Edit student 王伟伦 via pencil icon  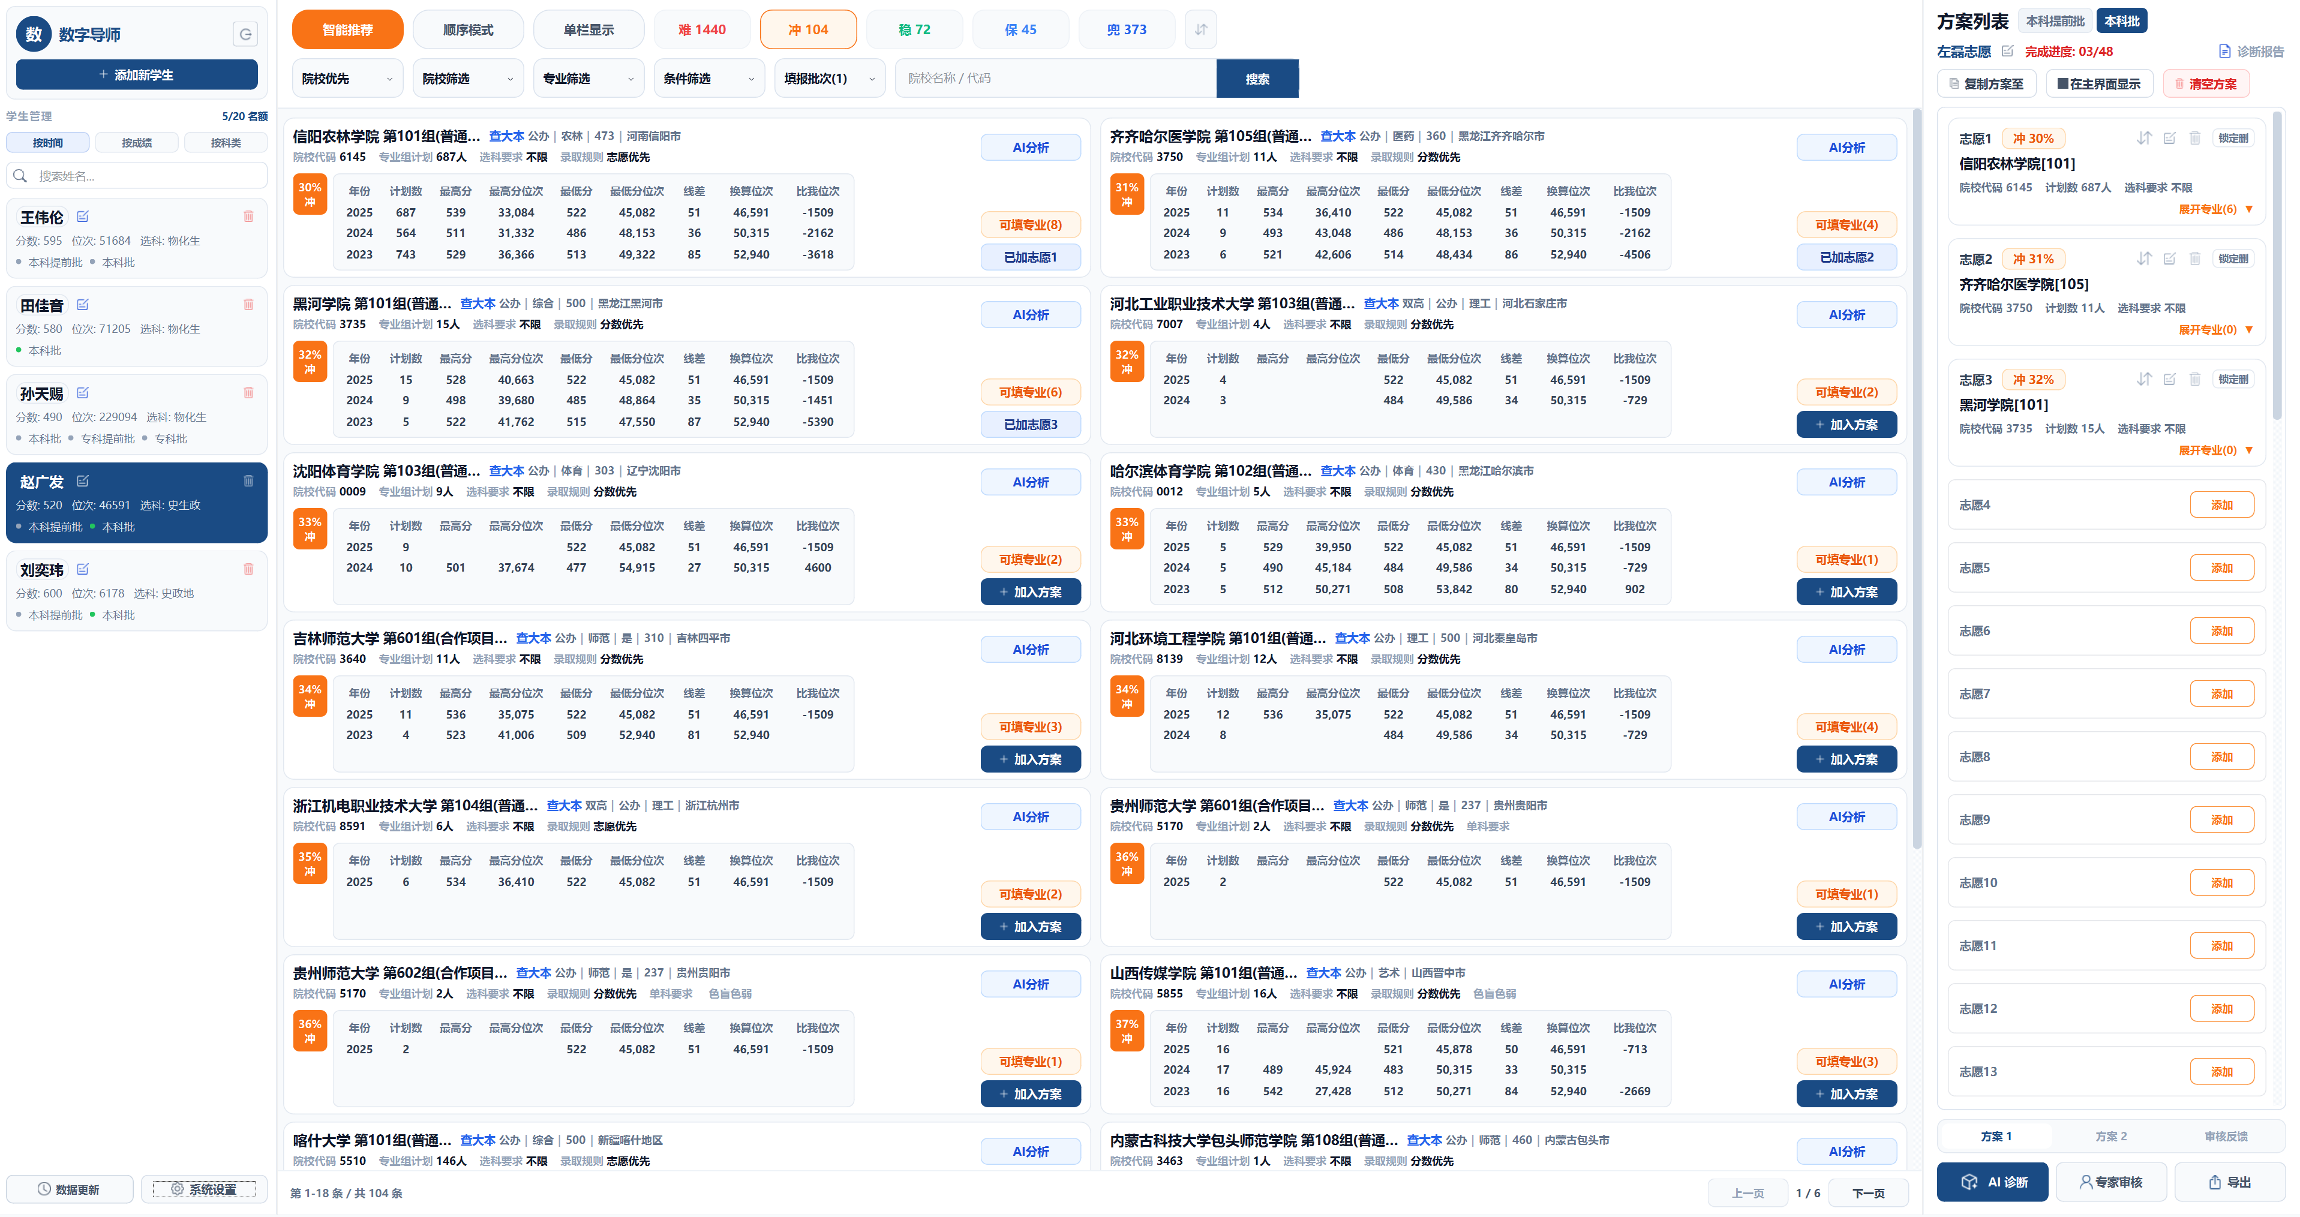click(x=83, y=216)
